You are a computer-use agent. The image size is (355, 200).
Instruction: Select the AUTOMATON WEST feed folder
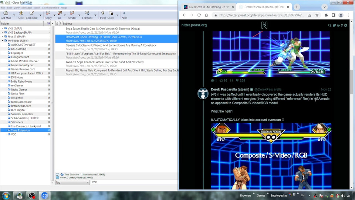(23, 45)
